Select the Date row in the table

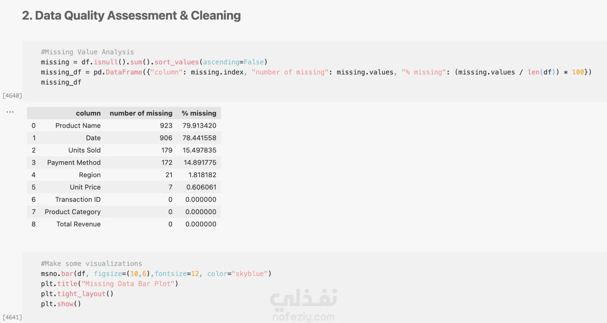coord(93,138)
